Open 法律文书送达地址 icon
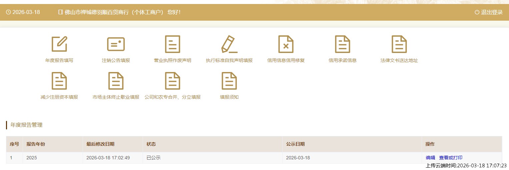 tap(399, 44)
